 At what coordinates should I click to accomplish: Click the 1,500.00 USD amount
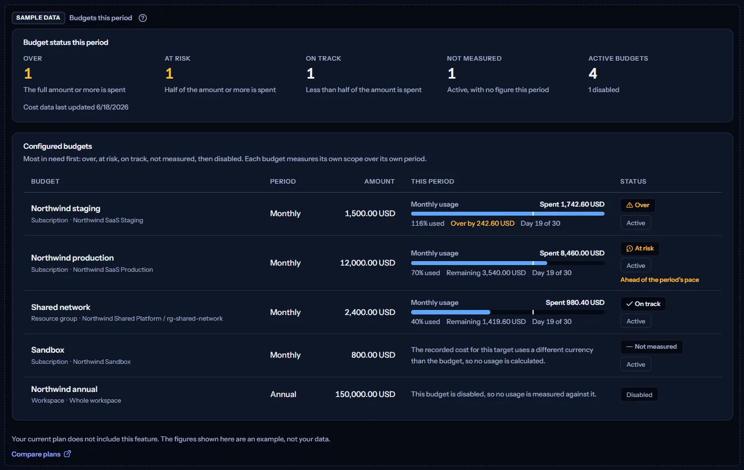370,214
